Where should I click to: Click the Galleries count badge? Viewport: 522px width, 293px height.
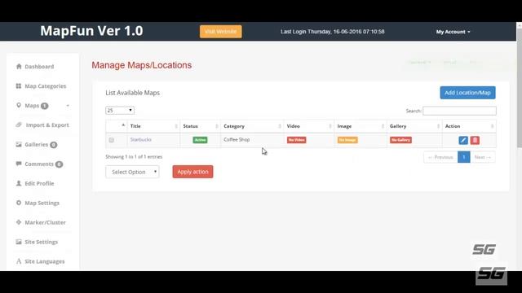(x=53, y=145)
